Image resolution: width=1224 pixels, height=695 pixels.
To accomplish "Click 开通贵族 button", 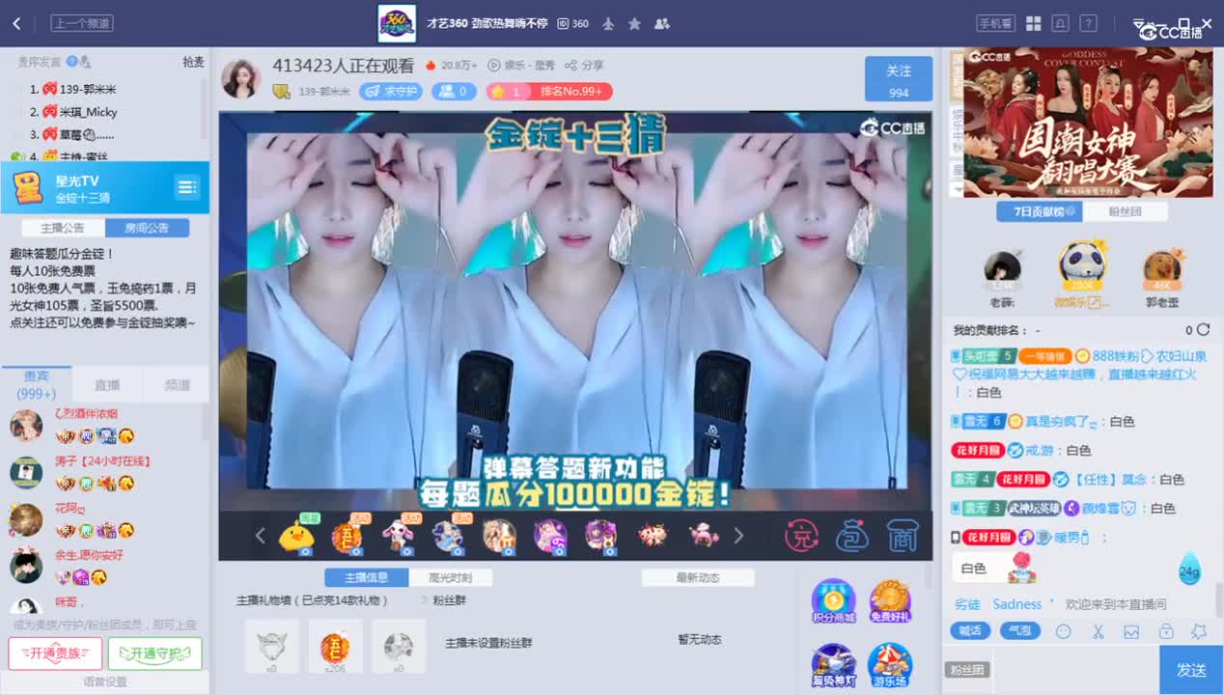I will (55, 653).
